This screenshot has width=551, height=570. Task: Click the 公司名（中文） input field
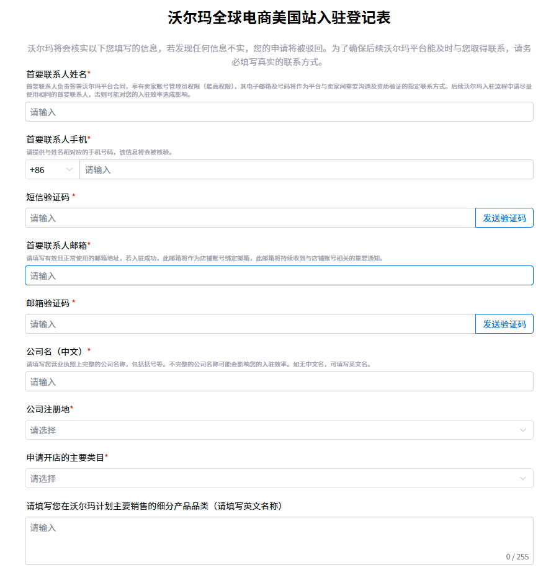point(279,381)
